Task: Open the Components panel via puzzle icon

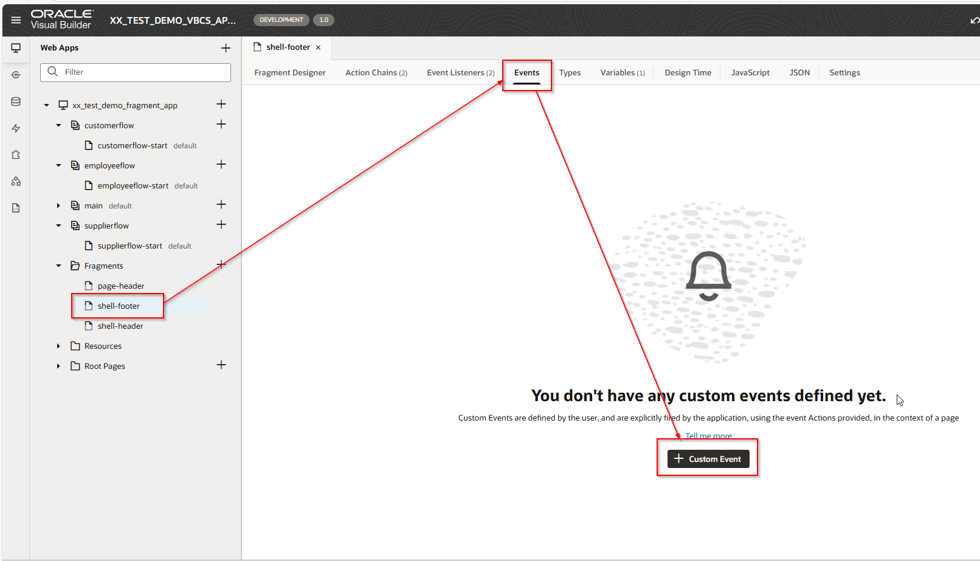Action: tap(15, 154)
